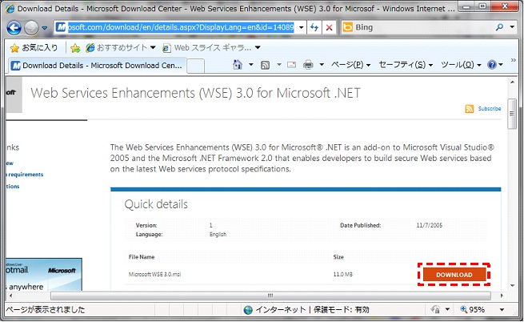This screenshot has height=322, width=524.
Task: Click the Bing search magnifier icon
Action: click(500, 27)
